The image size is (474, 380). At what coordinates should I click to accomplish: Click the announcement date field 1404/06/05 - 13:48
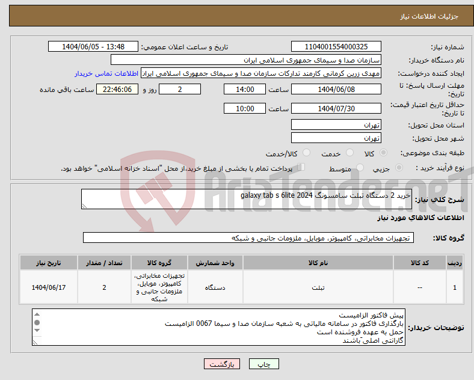93,46
